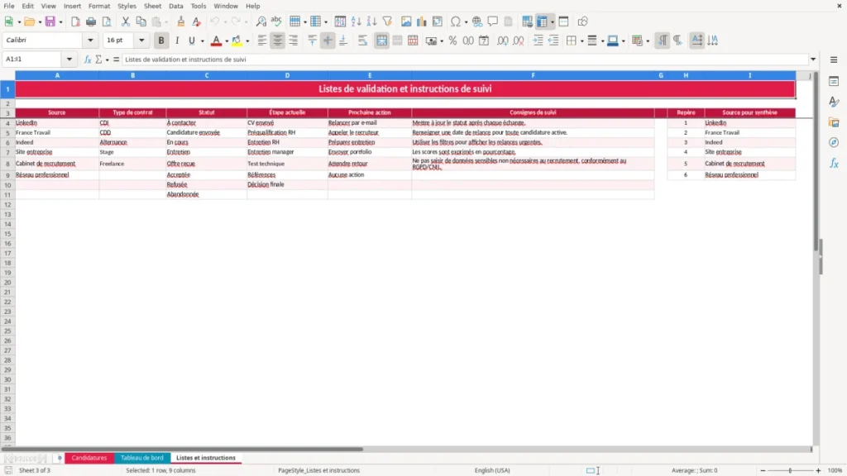This screenshot has height=476, width=847.
Task: Click the Clone Formatting paintbrush icon
Action: tap(180, 21)
